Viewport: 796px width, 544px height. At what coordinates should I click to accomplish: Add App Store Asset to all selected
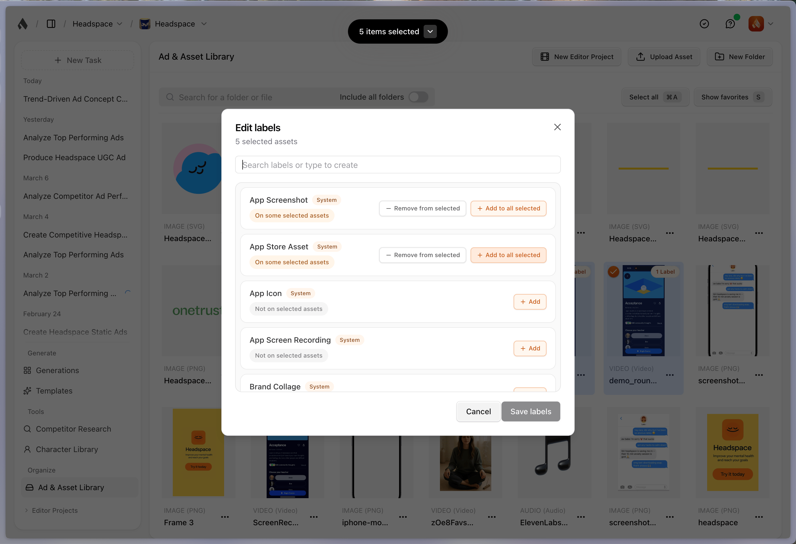508,255
